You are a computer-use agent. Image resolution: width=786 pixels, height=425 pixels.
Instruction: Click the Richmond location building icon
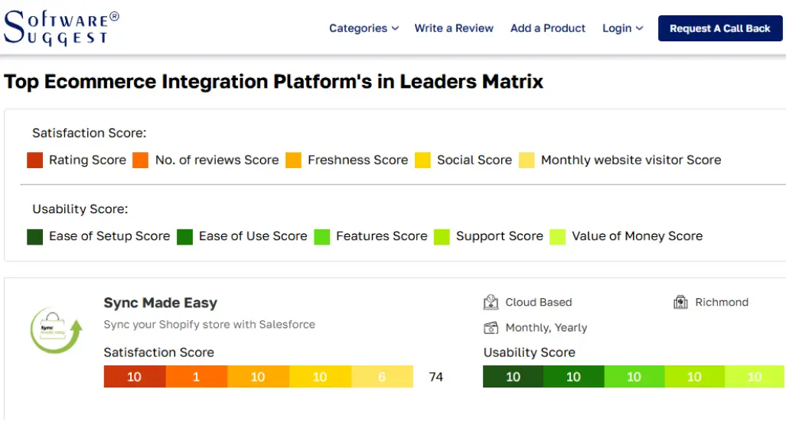(x=680, y=303)
